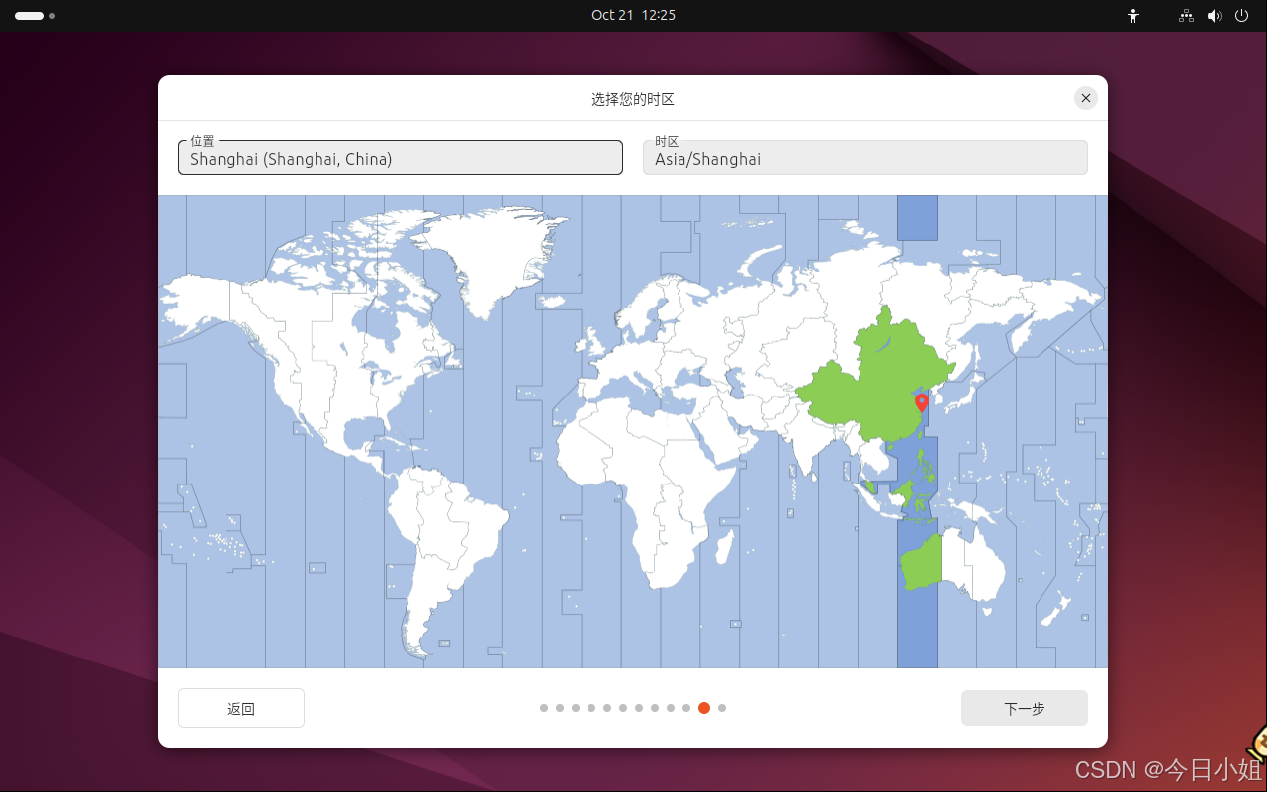Image resolution: width=1267 pixels, height=792 pixels.
Task: Open the accessibility menu in the top bar
Action: [x=1132, y=16]
